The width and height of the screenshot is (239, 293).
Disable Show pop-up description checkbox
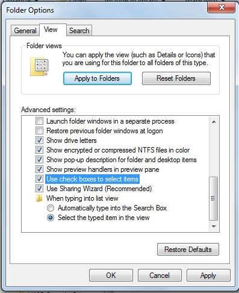(39, 160)
